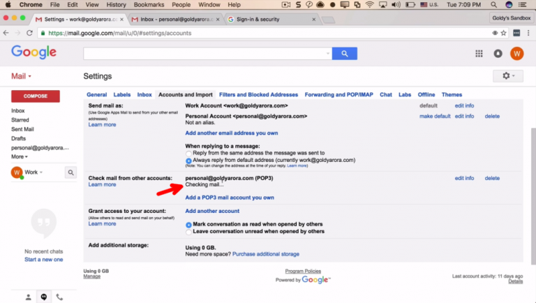Image resolution: width=536 pixels, height=303 pixels.
Task: Click the Wi-Fi icon in menu bar
Action: coord(369,5)
